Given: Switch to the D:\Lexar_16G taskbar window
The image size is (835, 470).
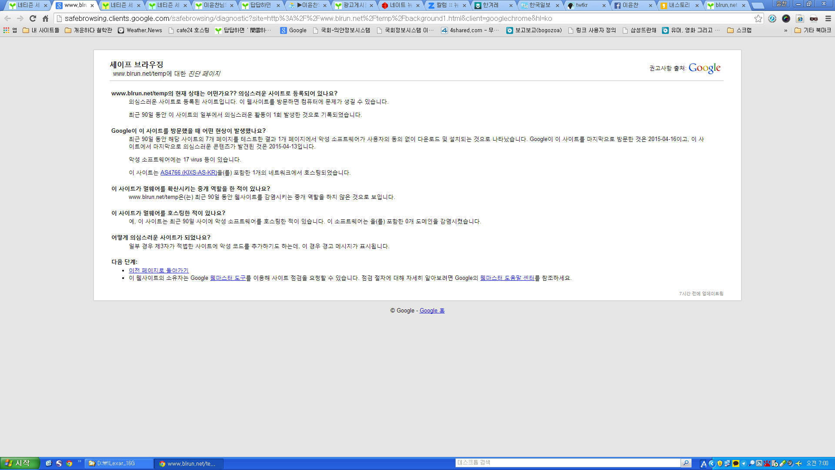Looking at the screenshot, I should [x=119, y=463].
